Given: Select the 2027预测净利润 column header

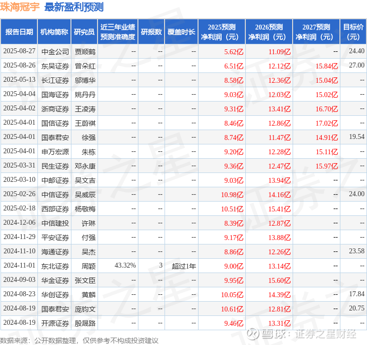Looking at the screenshot, I should click(x=316, y=32).
